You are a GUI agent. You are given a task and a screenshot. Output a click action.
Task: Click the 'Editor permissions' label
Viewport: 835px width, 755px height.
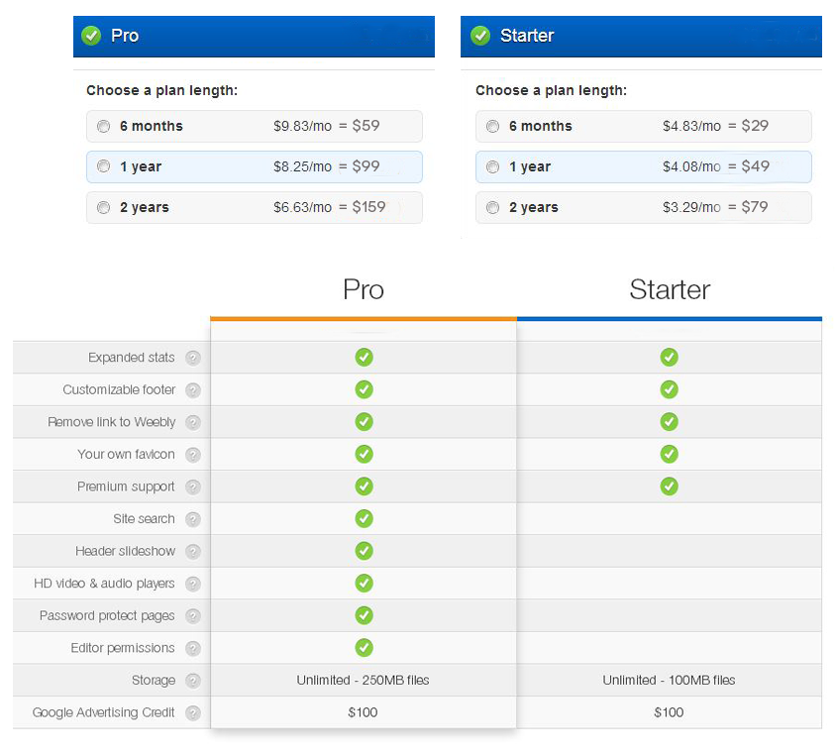tap(123, 648)
